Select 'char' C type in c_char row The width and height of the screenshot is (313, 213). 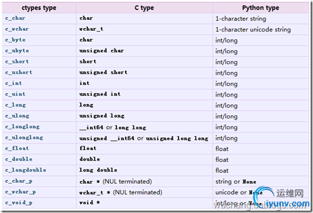pyautogui.click(x=86, y=18)
